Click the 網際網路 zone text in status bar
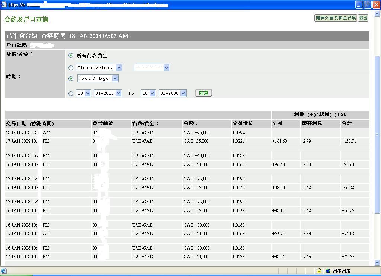 point(341,271)
